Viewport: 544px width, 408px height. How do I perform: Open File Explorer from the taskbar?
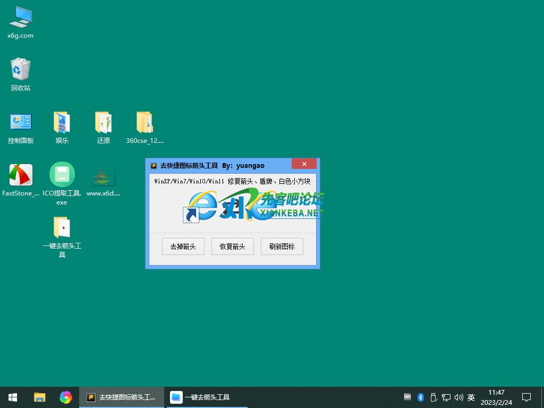(39, 397)
